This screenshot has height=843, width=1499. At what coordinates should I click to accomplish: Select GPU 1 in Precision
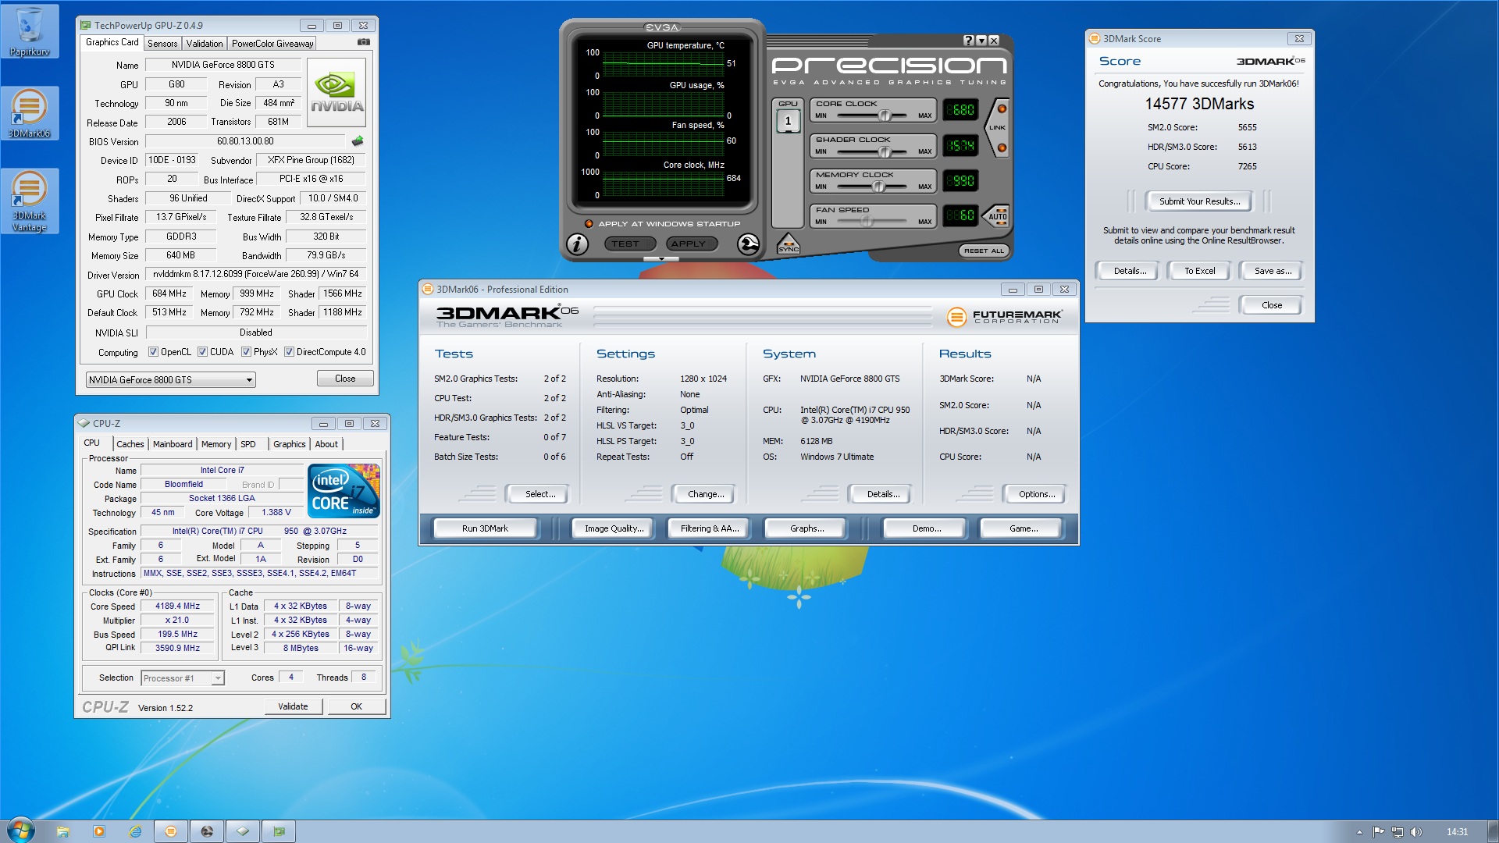pyautogui.click(x=788, y=121)
